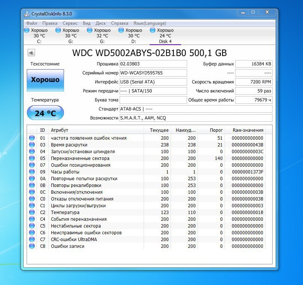This screenshot has width=303, height=285.
Task: Select the 'Запуски/остановки шпинделя' attribute text
Action: pyautogui.click(x=83, y=151)
